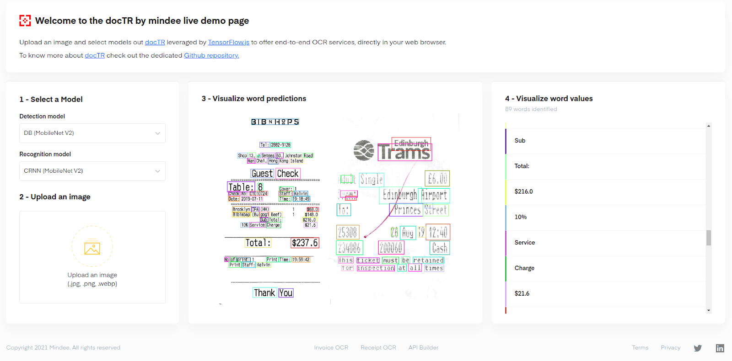Screen dimensions: 732x361
Task: Click the 'Trams' word box on ticket
Action: pyautogui.click(x=405, y=152)
